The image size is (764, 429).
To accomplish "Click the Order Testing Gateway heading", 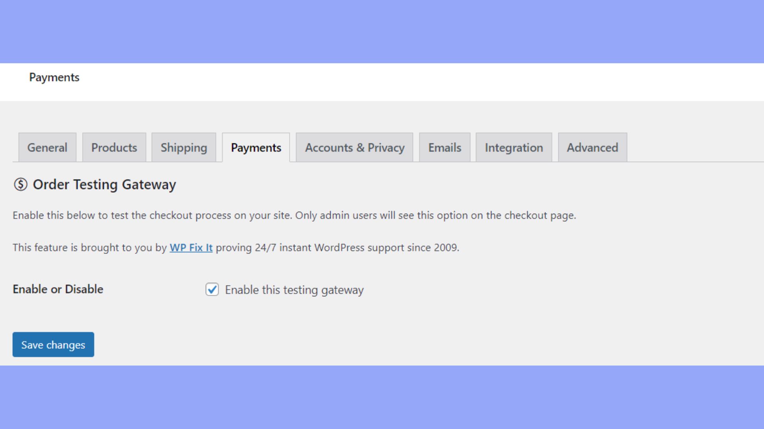I will (x=104, y=185).
